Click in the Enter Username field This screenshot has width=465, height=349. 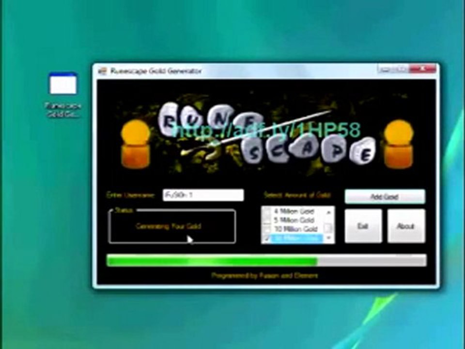point(203,195)
